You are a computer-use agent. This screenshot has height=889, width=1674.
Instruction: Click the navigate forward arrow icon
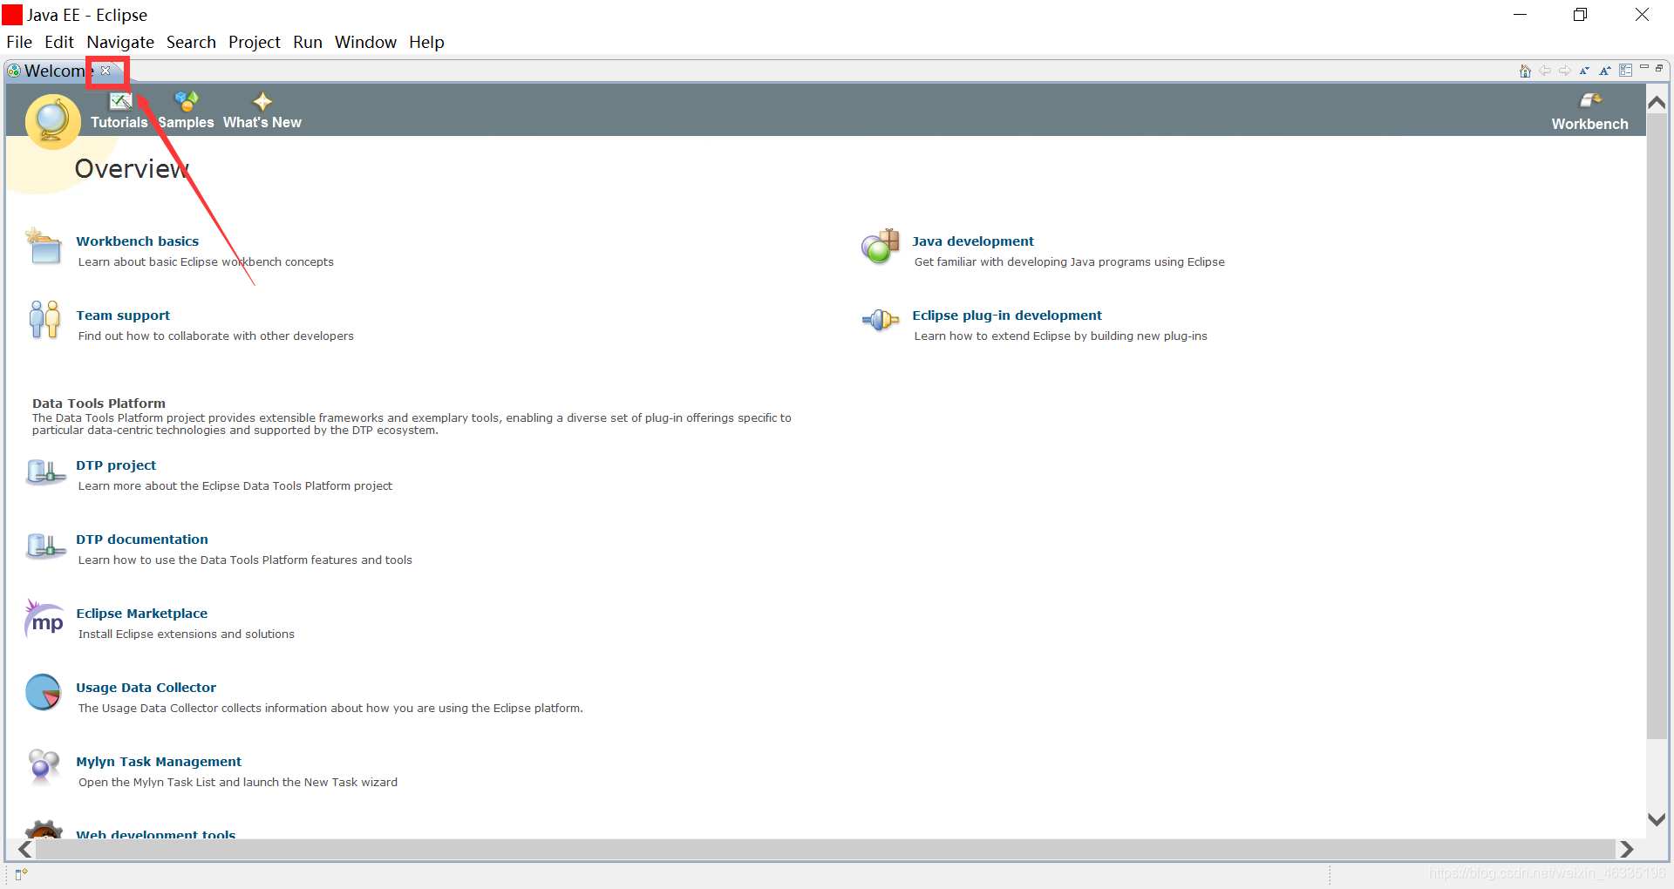click(x=1565, y=71)
